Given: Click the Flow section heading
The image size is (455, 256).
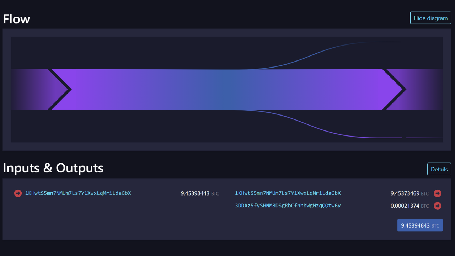Looking at the screenshot, I should click(16, 19).
